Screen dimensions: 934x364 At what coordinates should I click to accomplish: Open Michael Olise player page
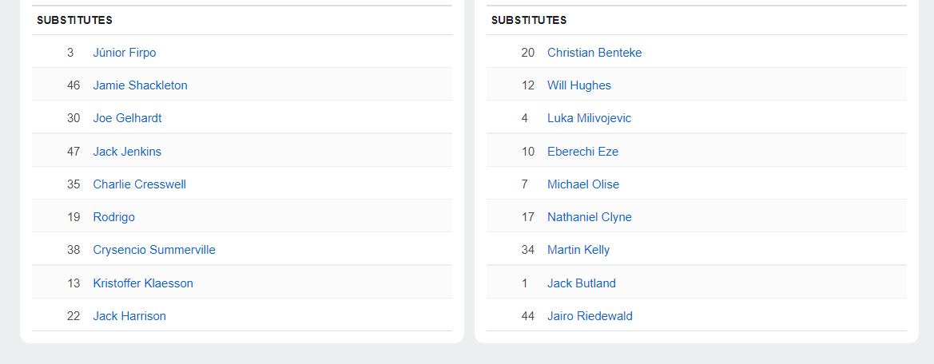583,184
